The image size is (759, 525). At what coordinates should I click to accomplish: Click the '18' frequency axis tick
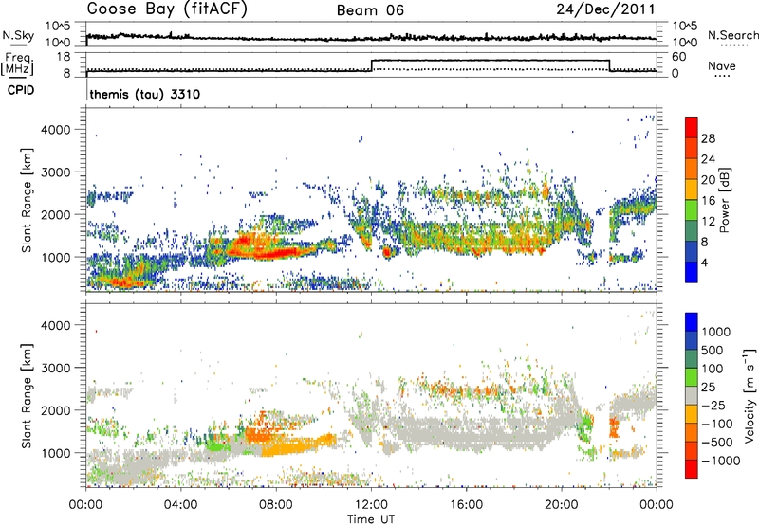64,57
